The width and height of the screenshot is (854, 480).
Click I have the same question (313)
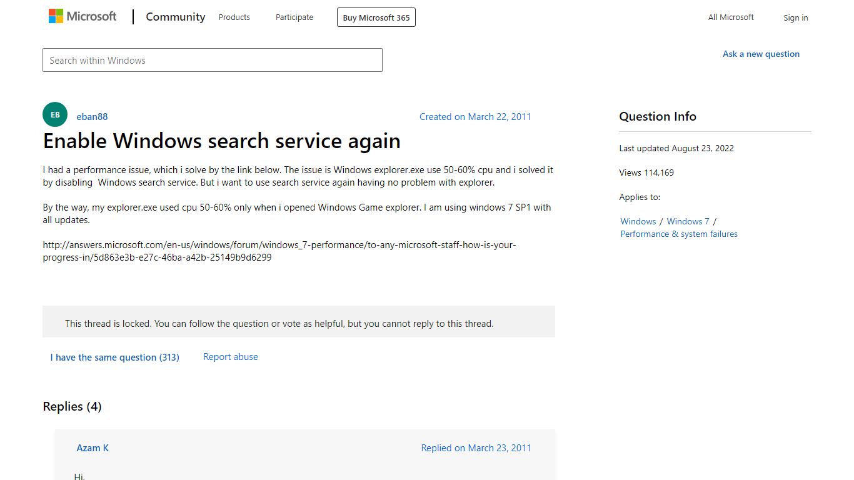coord(115,357)
